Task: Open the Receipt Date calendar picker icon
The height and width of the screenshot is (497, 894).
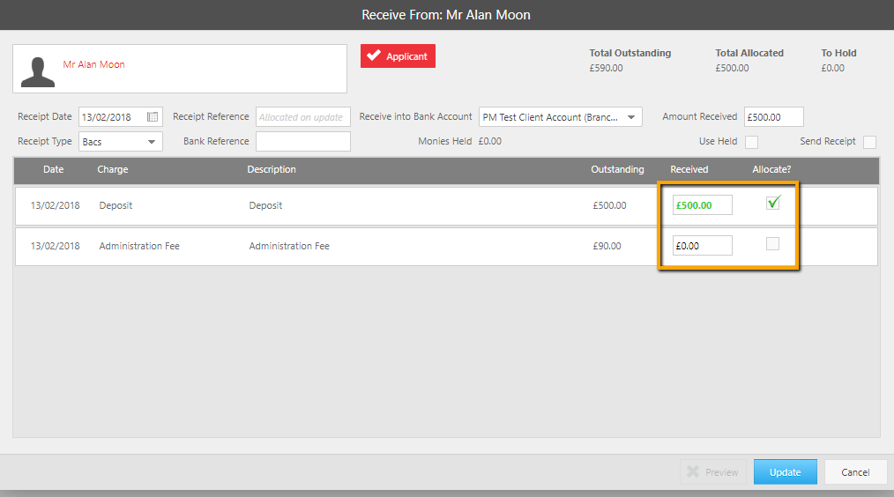Action: coord(153,117)
